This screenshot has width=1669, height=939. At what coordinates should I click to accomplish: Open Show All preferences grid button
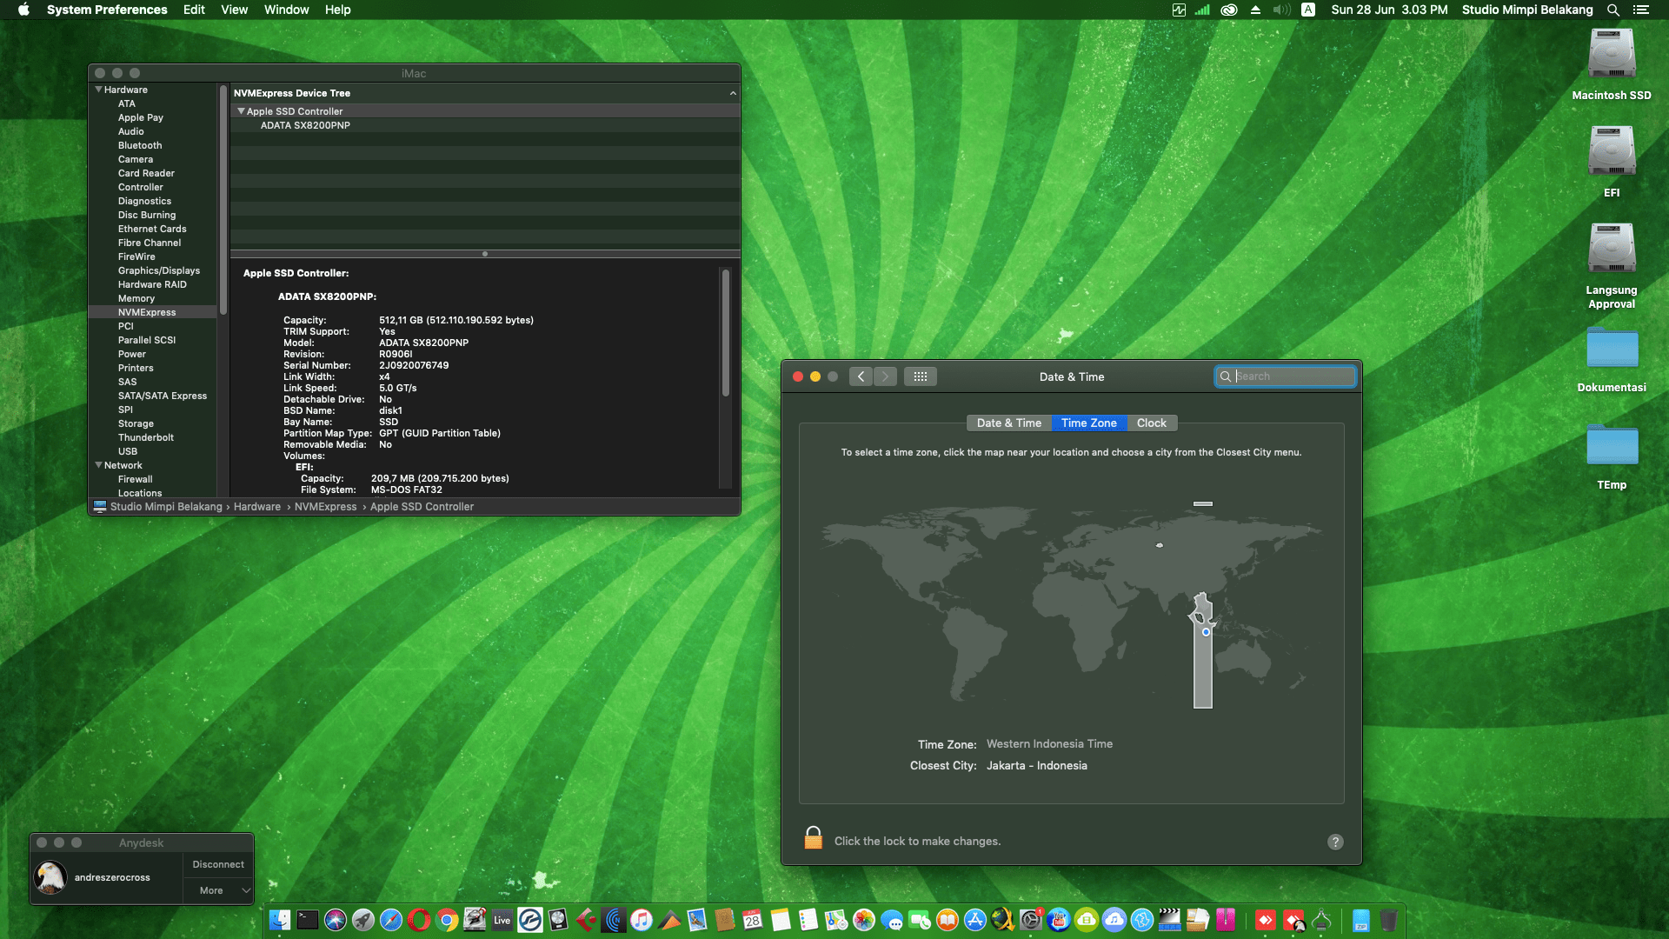pyautogui.click(x=921, y=376)
